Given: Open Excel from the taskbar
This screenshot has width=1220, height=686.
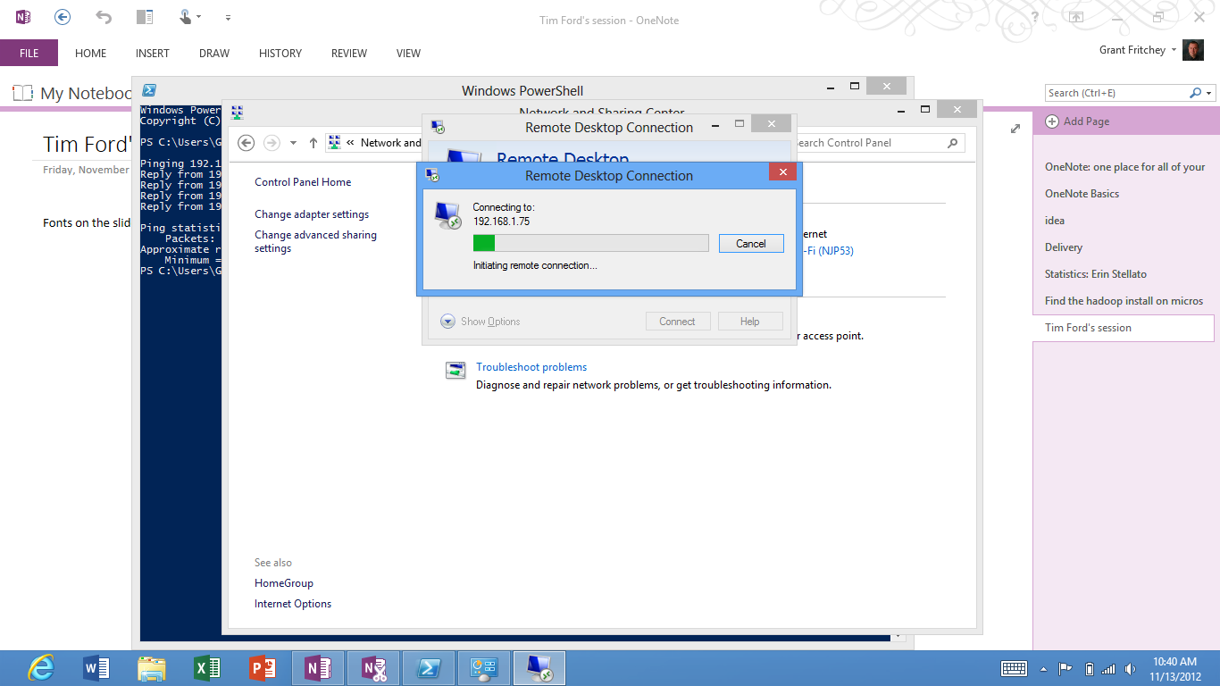Looking at the screenshot, I should point(206,668).
